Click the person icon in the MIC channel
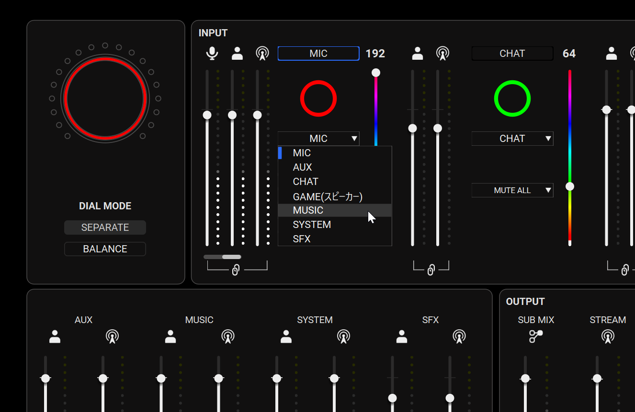The height and width of the screenshot is (412, 635). pyautogui.click(x=237, y=53)
